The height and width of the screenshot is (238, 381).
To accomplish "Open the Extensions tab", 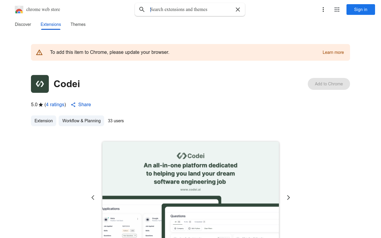I will point(51,24).
